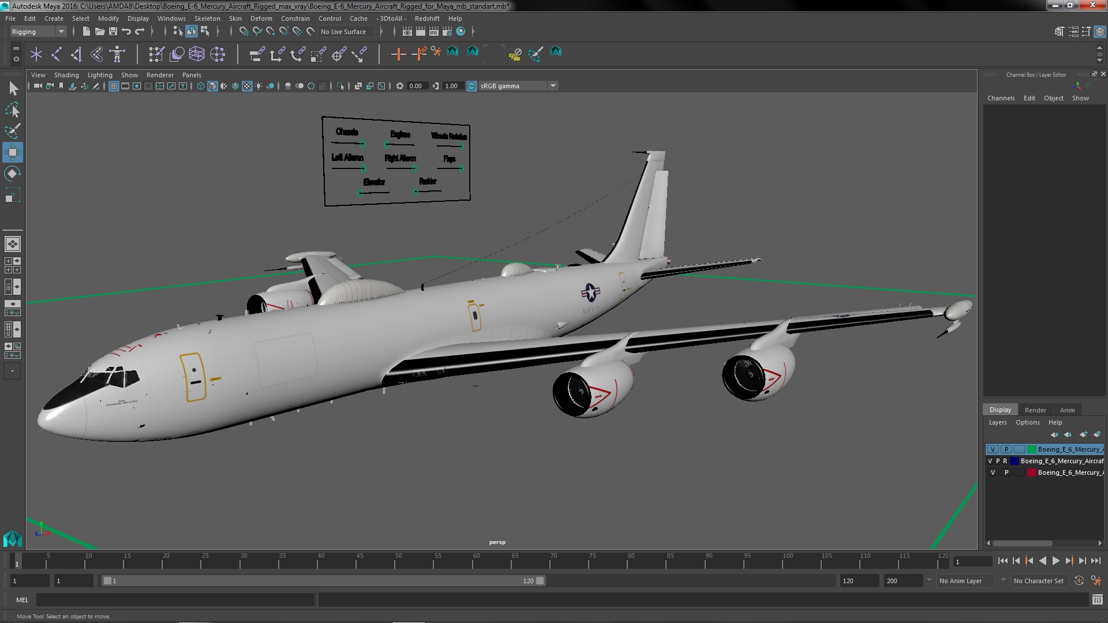Open the Layers menu in the Layer Editor

tap(998, 422)
